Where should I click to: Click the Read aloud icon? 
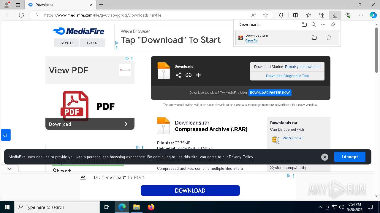click(254, 15)
